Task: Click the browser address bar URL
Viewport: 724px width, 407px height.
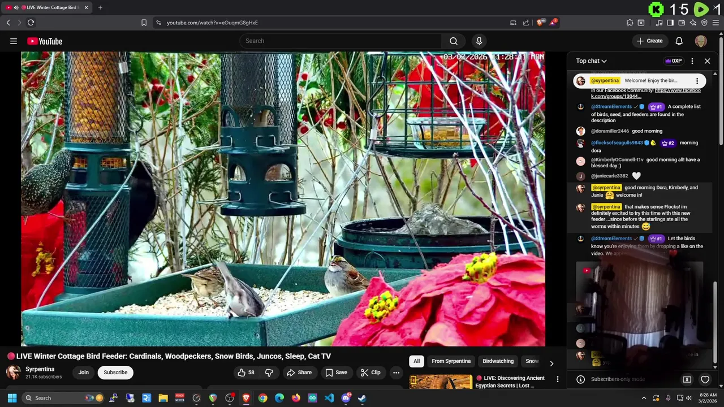Action: click(212, 23)
